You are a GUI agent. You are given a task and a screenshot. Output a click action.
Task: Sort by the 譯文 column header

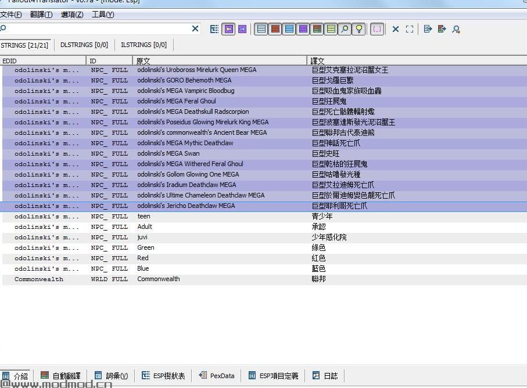(417, 61)
